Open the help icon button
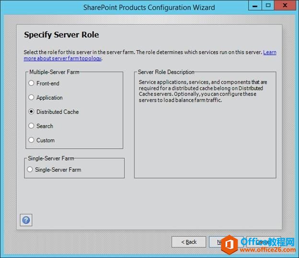 pos(26,220)
